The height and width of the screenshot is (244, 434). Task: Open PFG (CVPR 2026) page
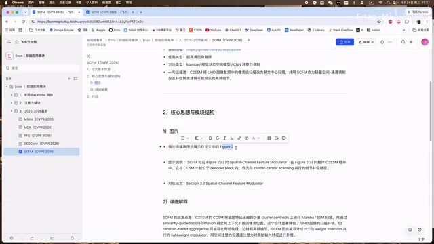coord(37,136)
